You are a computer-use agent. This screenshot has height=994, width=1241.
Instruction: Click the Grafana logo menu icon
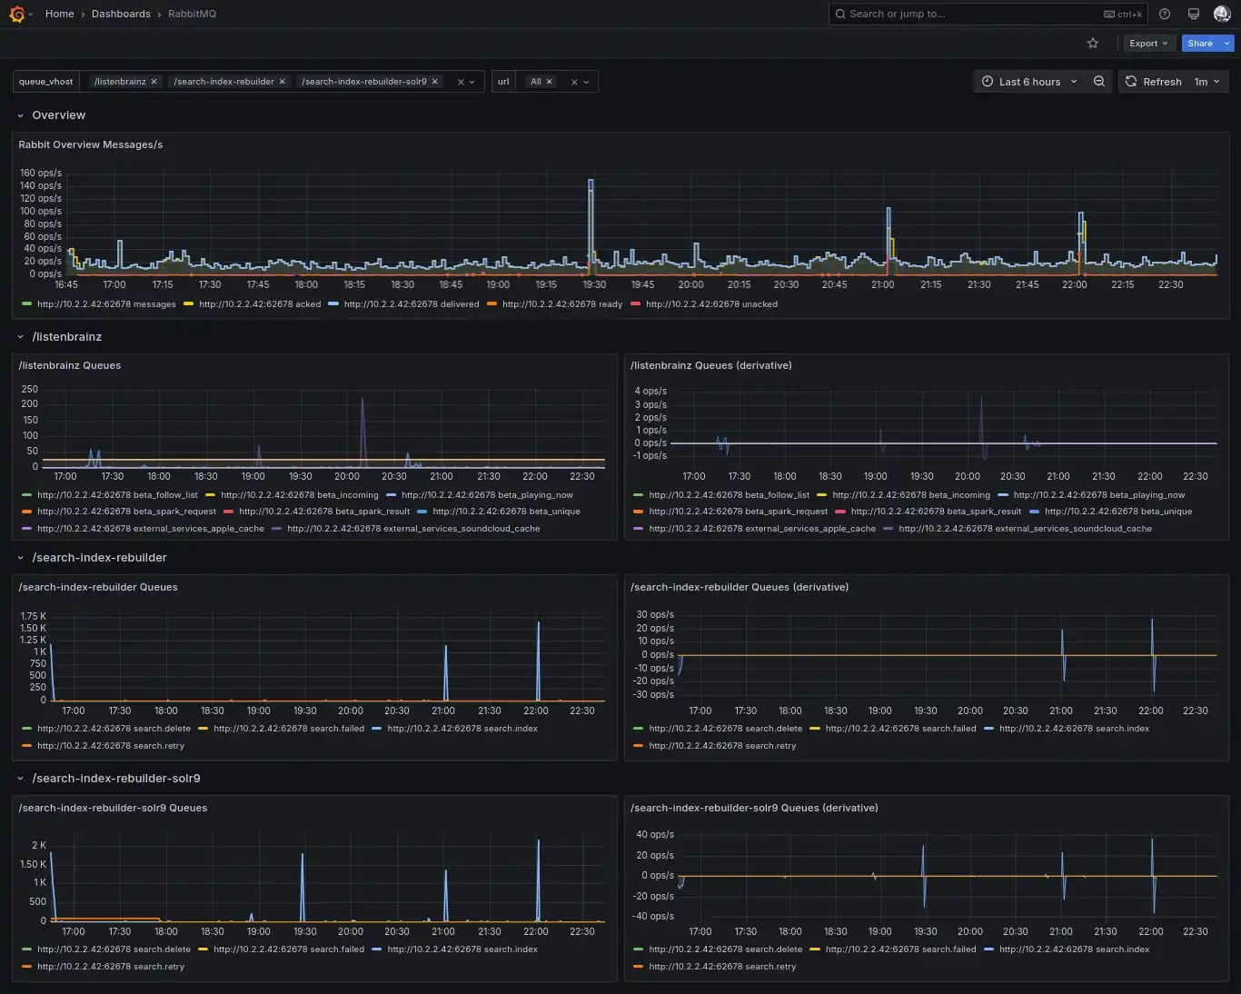(x=16, y=14)
